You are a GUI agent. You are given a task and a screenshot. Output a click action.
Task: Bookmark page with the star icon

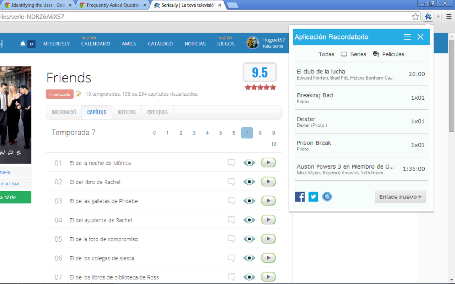click(x=415, y=17)
